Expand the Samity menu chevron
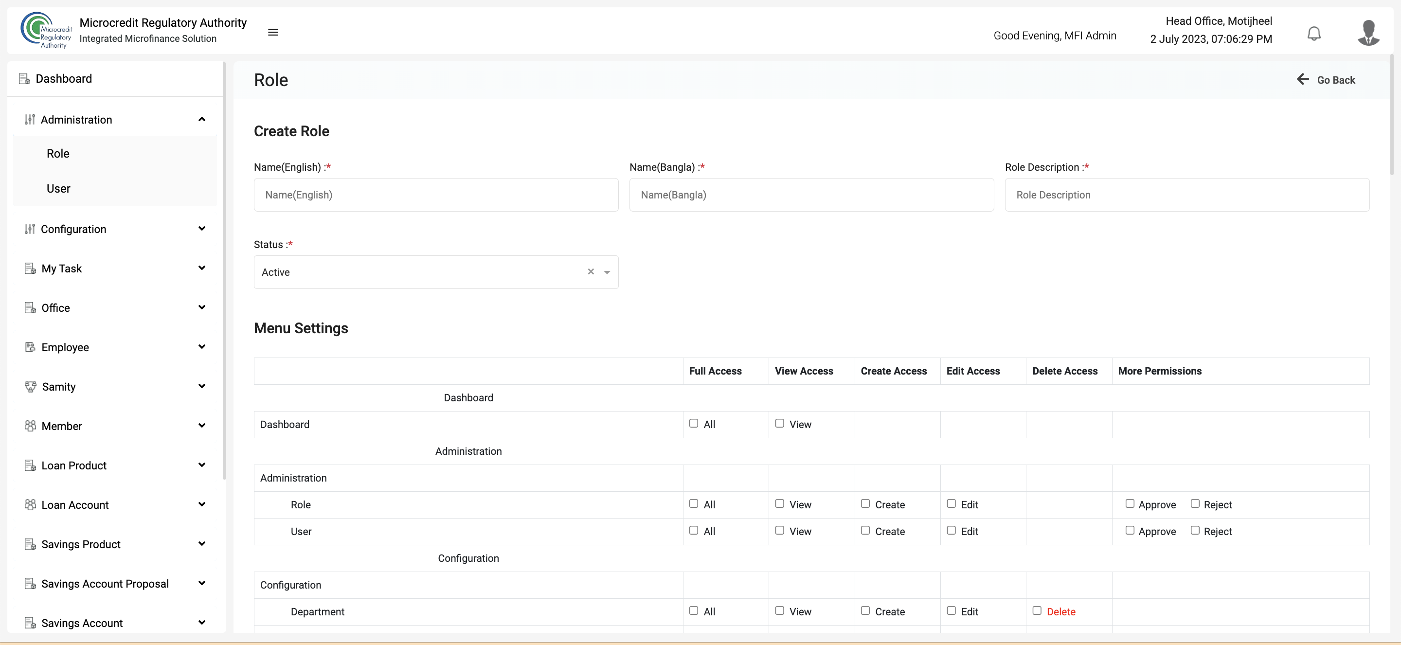 point(202,386)
